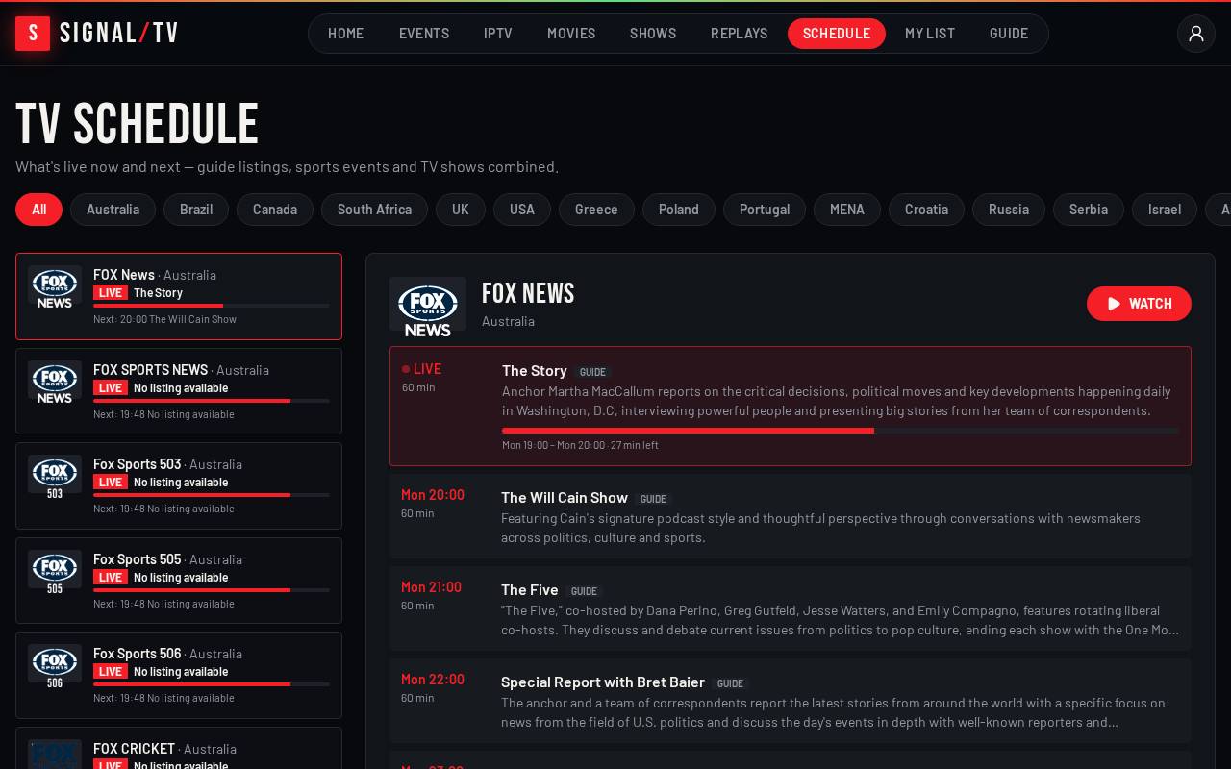The width and height of the screenshot is (1231, 769).
Task: Select the Schedule nav item
Action: (837, 34)
